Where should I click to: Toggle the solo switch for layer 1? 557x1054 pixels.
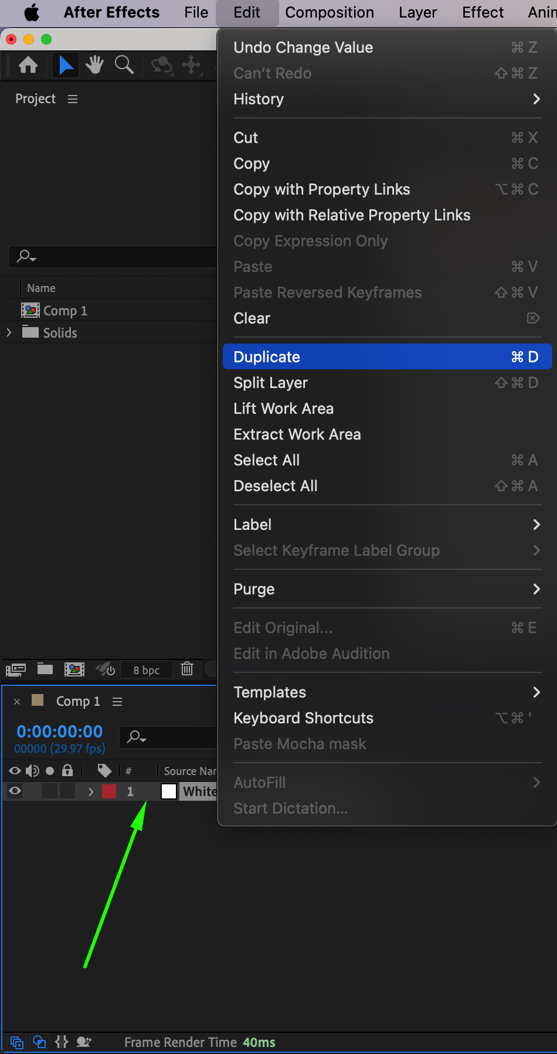pos(50,791)
